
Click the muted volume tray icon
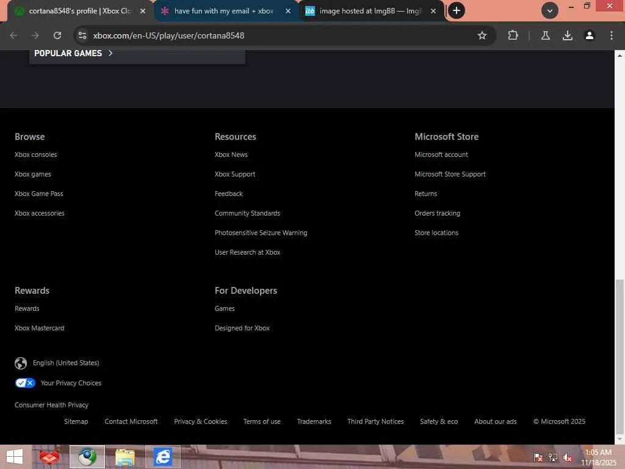point(568,457)
